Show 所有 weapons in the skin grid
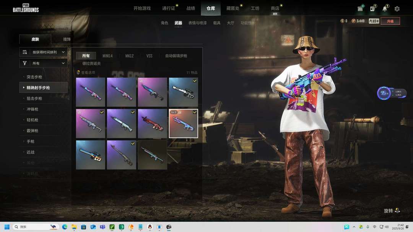Image resolution: width=413 pixels, height=232 pixels. point(86,56)
